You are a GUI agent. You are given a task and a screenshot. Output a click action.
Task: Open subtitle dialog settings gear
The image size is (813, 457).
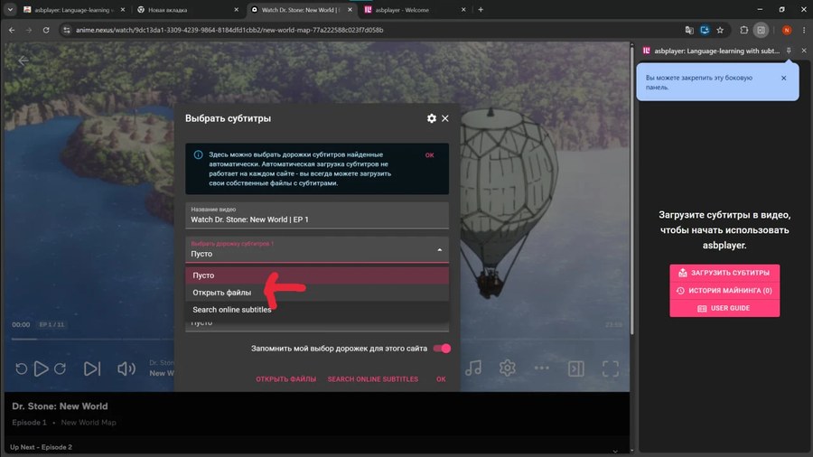pyautogui.click(x=432, y=118)
